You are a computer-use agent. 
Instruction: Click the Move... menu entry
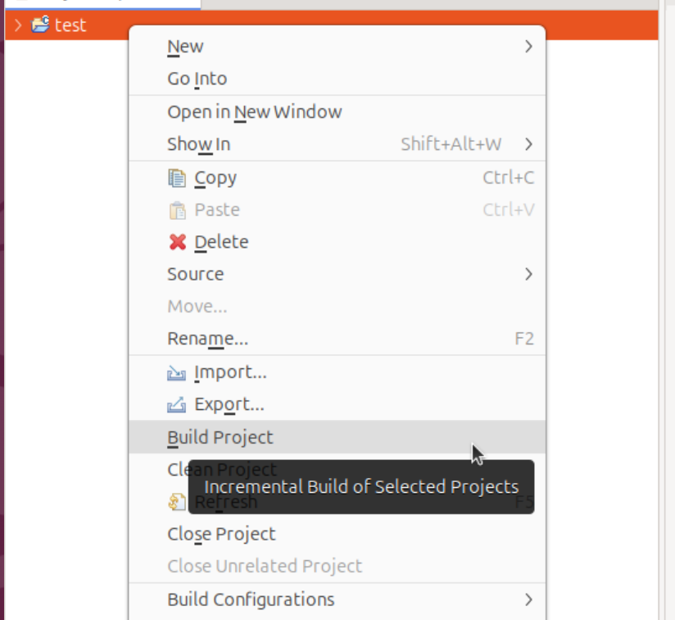tap(197, 307)
